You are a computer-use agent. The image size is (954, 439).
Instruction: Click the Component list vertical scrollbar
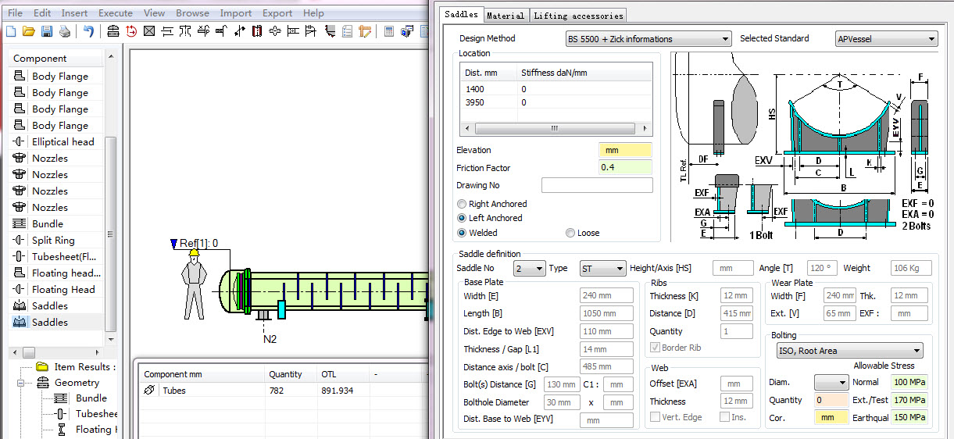[x=110, y=199]
